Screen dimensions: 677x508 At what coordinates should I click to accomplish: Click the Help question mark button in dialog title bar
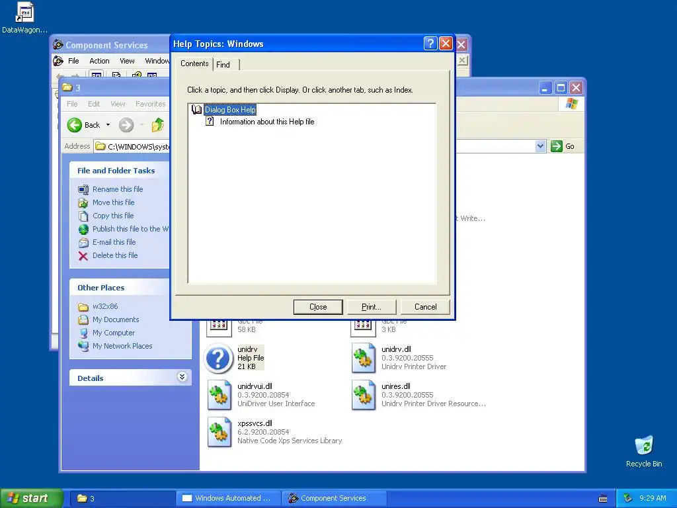click(x=430, y=44)
